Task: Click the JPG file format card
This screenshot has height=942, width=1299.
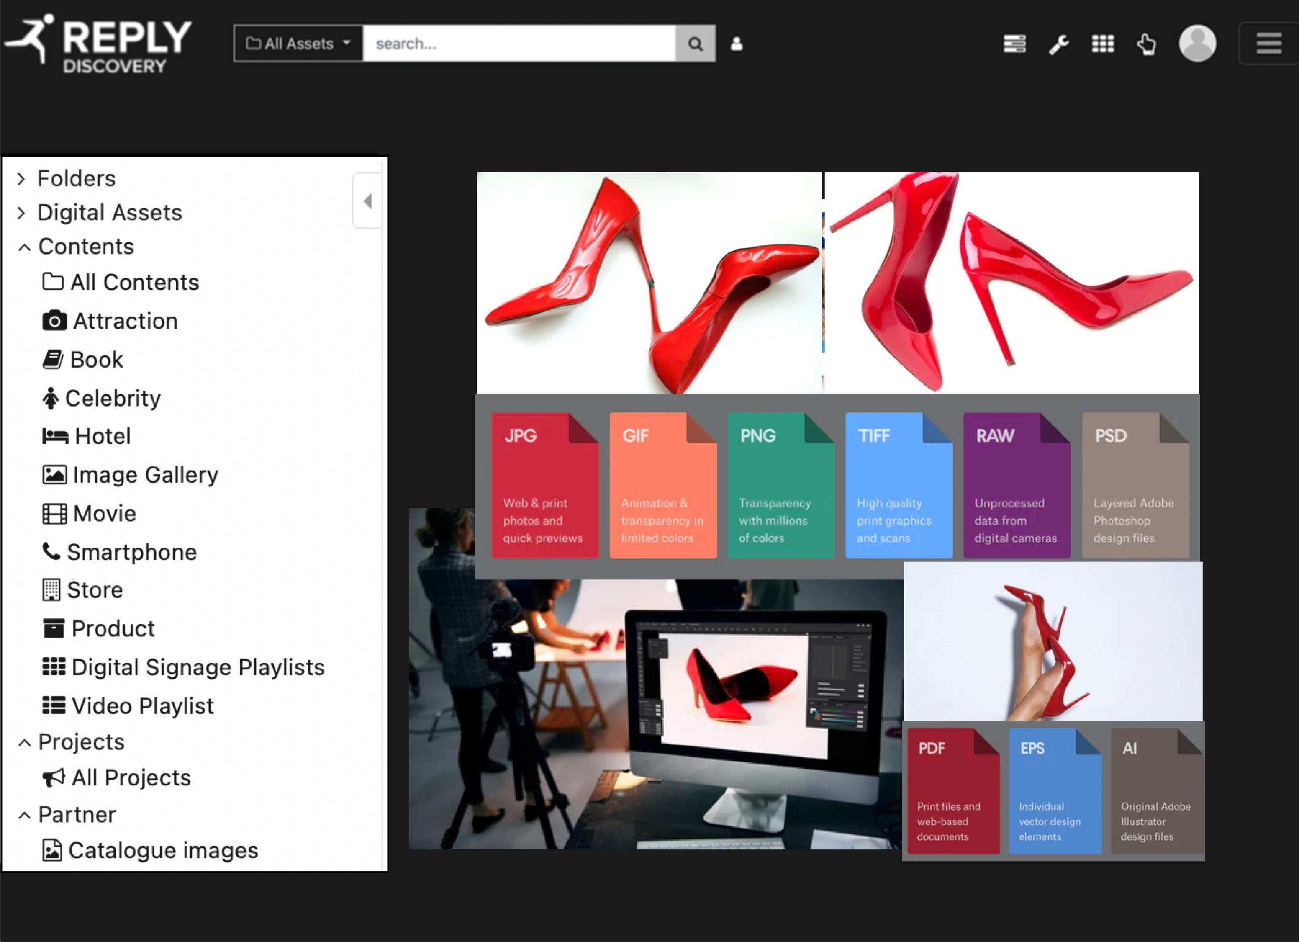Action: (x=545, y=485)
